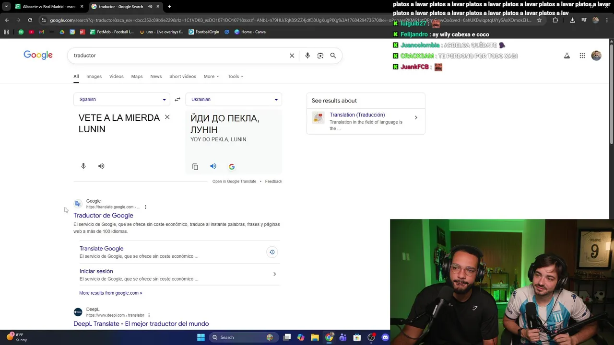Select the All results tab
The width and height of the screenshot is (614, 345).
tap(76, 76)
